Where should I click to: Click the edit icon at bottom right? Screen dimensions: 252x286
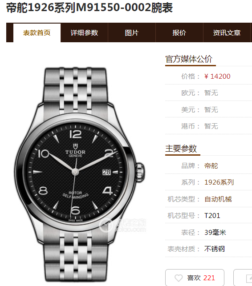[249, 278]
